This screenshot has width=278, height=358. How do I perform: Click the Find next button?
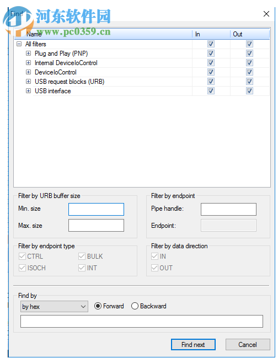pos(193,344)
